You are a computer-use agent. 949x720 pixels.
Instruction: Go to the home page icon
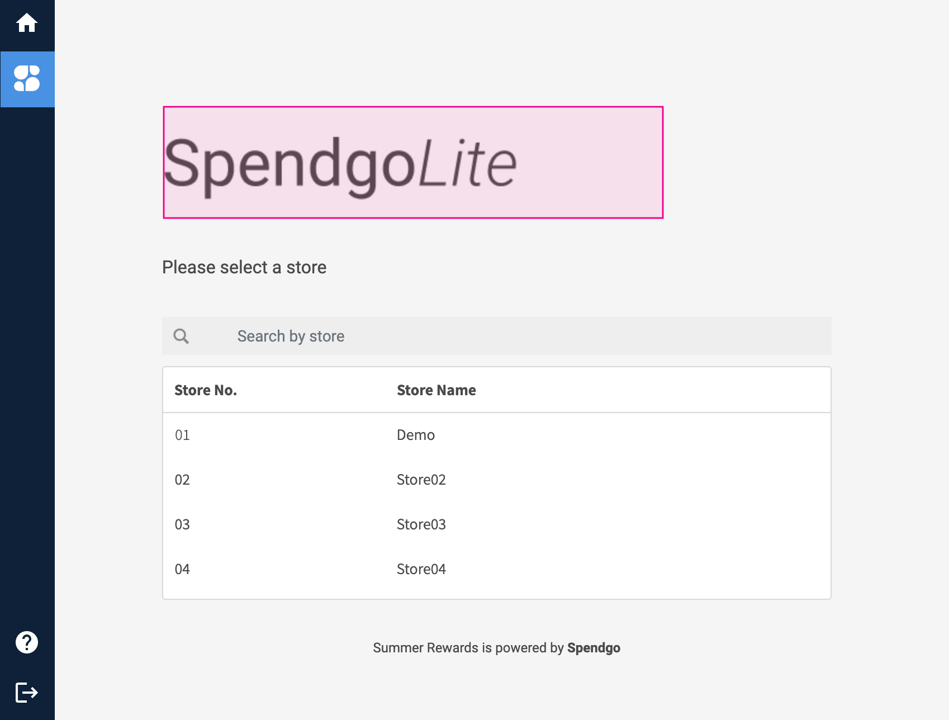click(27, 23)
